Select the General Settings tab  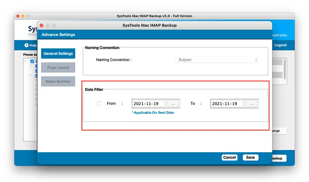click(58, 53)
